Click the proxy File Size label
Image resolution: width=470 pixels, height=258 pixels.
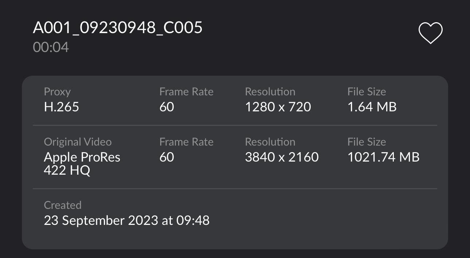pyautogui.click(x=367, y=92)
